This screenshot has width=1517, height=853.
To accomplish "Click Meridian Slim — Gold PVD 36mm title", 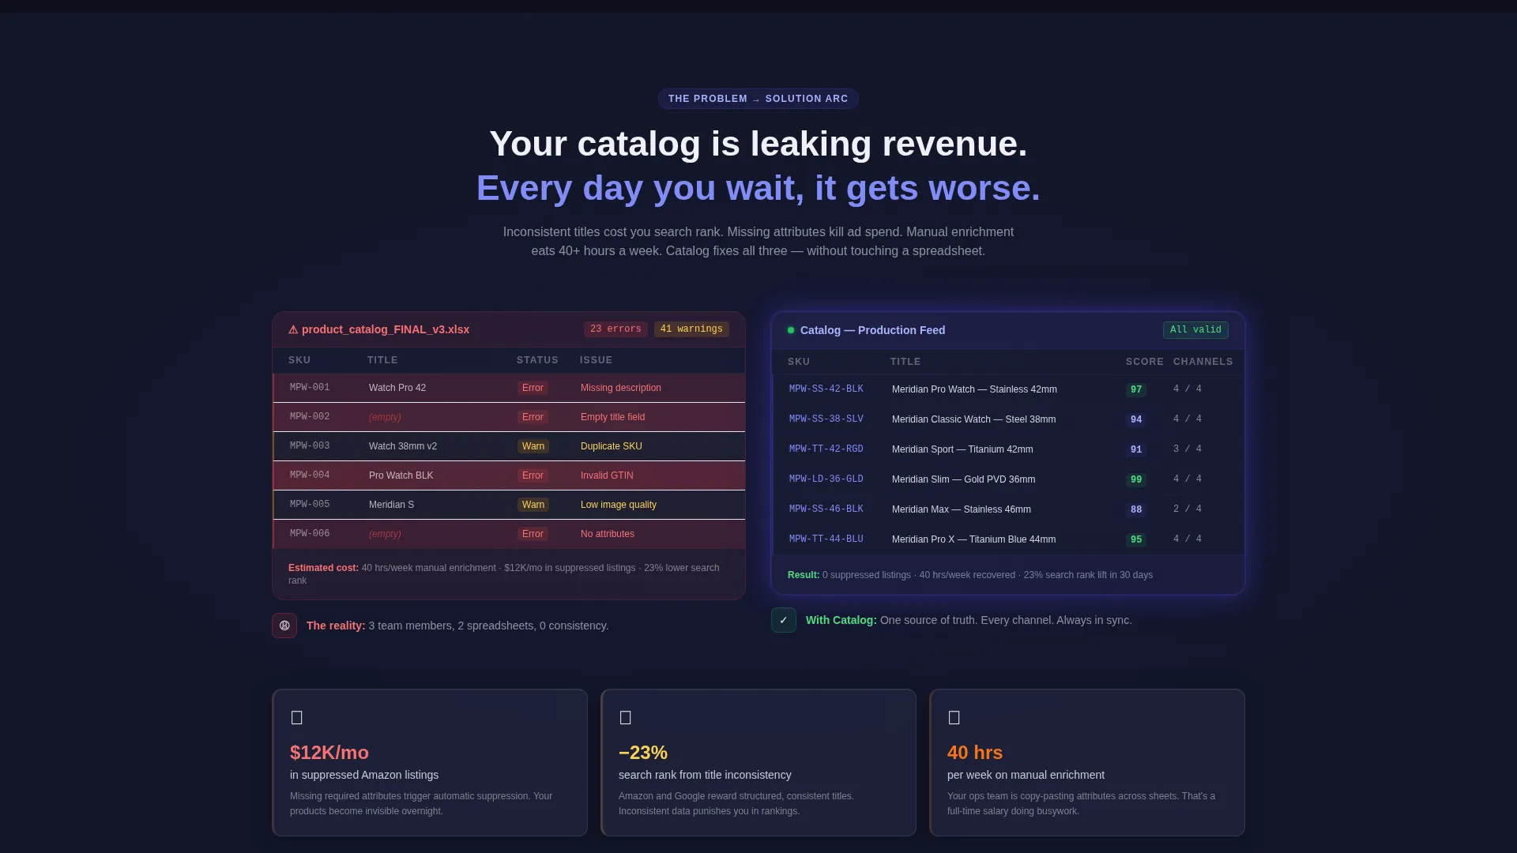I will 963,479.
